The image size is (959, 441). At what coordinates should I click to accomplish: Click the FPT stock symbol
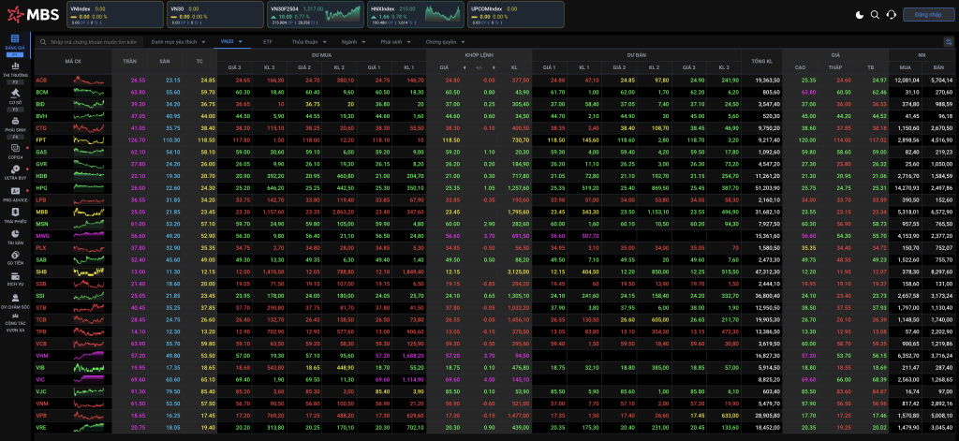41,140
